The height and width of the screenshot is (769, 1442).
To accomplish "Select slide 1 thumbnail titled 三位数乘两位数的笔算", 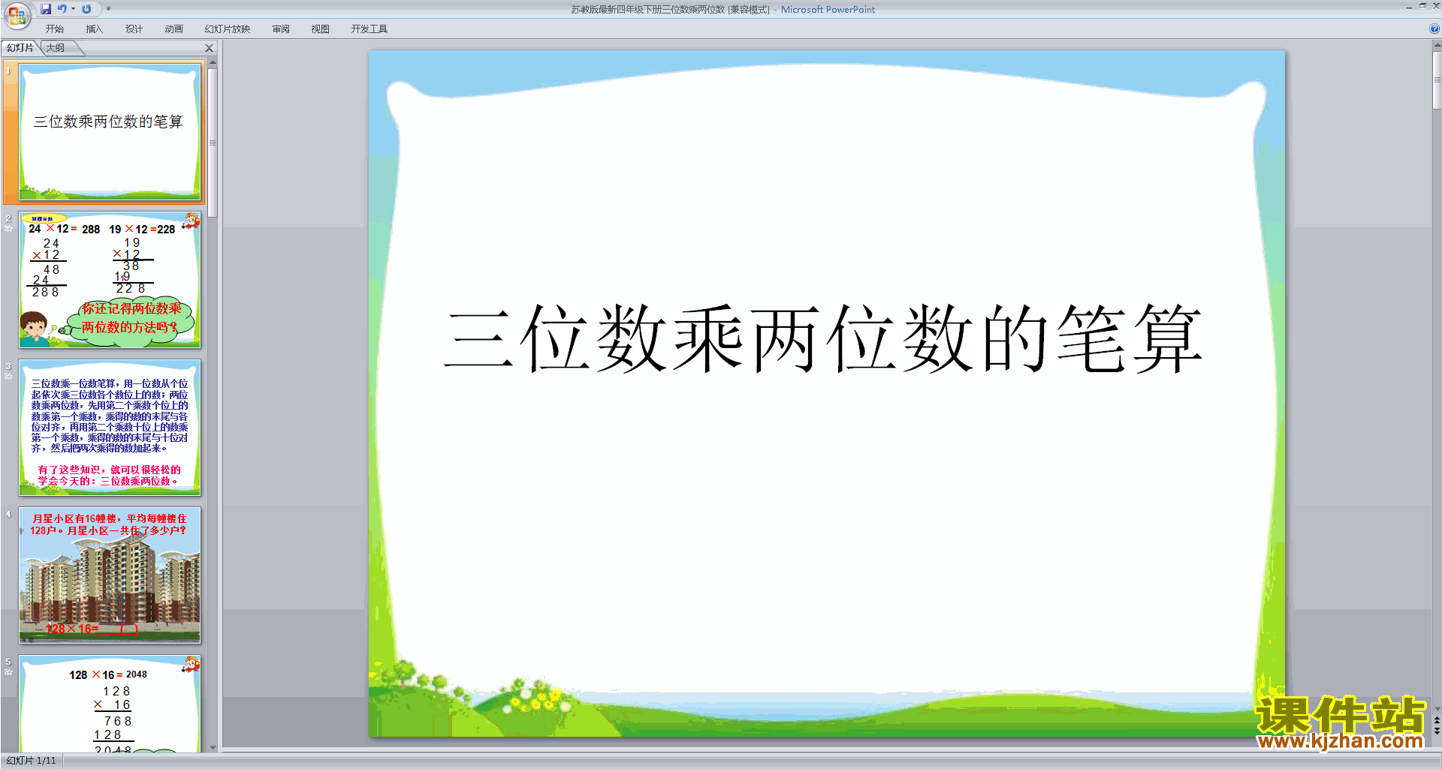I will [x=110, y=131].
